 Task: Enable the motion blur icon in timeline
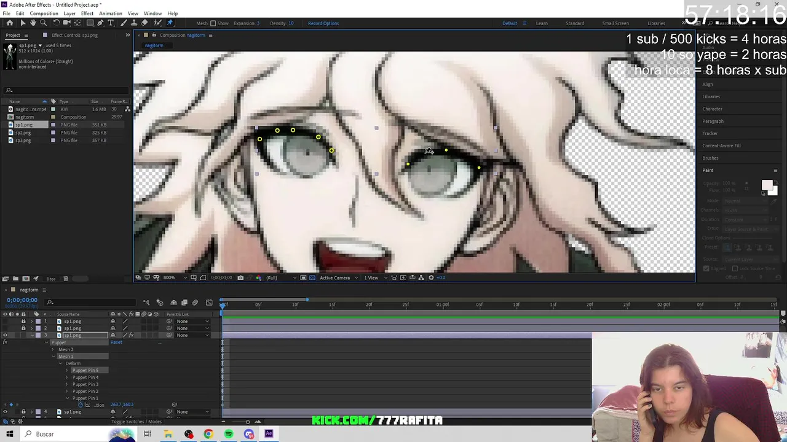[195, 302]
